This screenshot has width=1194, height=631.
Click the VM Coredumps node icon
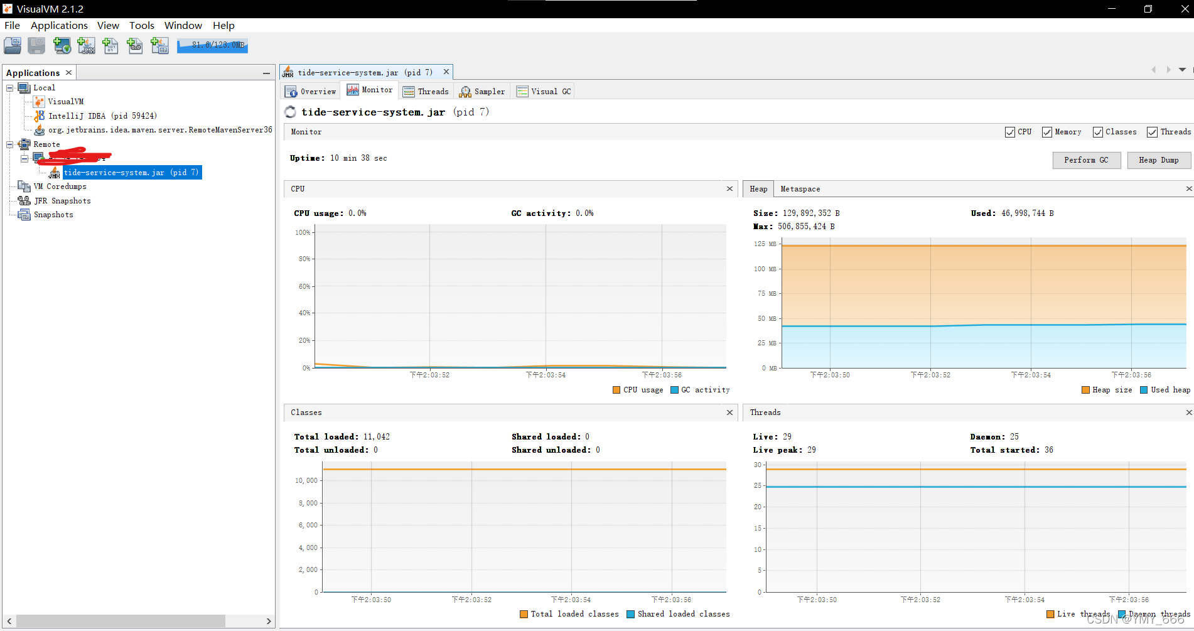click(24, 186)
